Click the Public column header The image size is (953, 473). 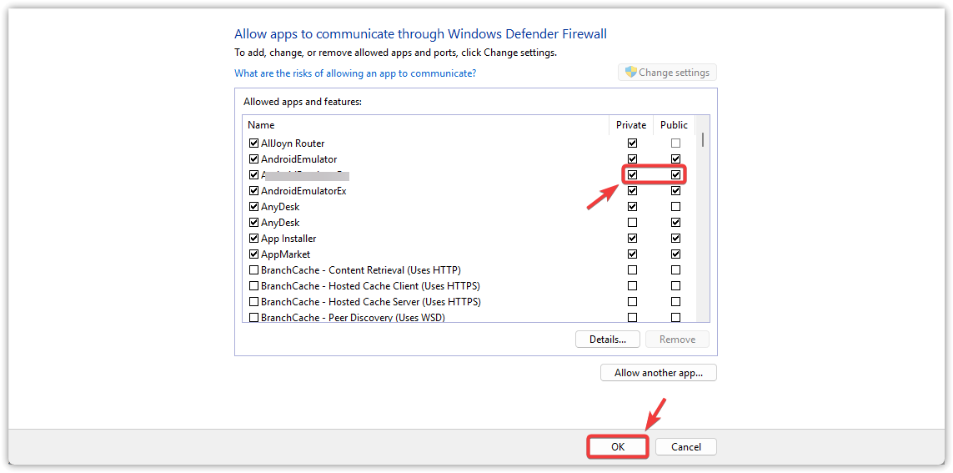coord(674,125)
